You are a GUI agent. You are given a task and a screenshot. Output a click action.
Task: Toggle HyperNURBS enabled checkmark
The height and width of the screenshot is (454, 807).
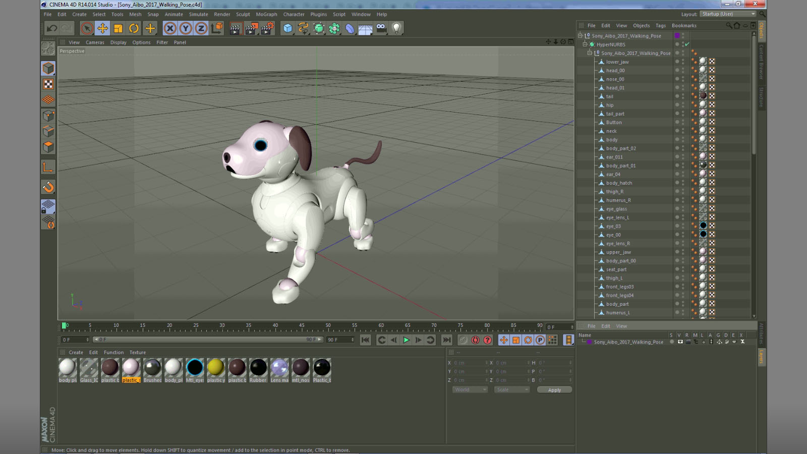(x=687, y=44)
